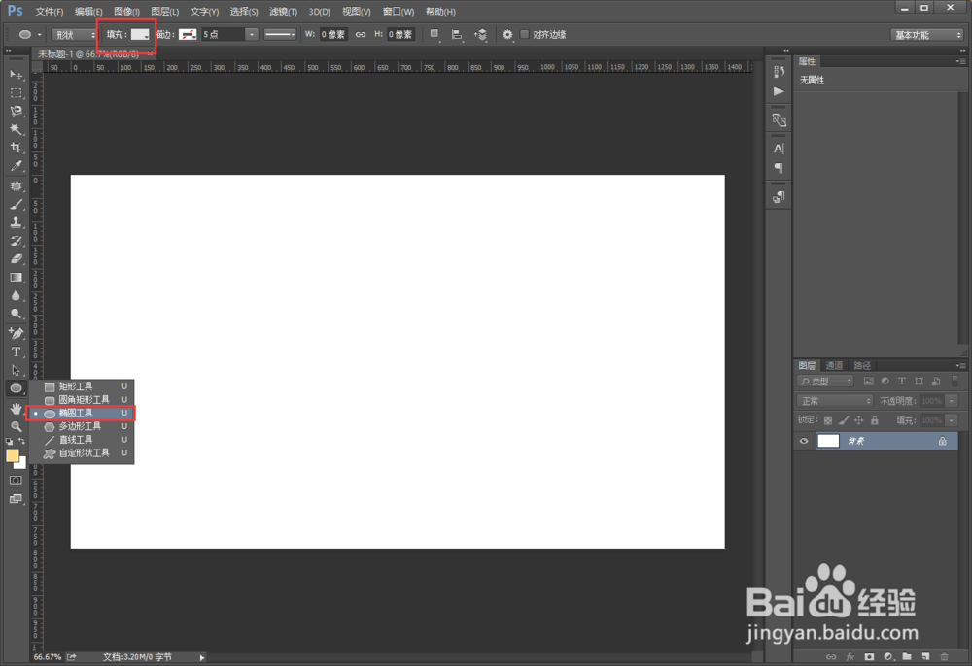Reset default foreground and background colors

pyautogui.click(x=9, y=442)
